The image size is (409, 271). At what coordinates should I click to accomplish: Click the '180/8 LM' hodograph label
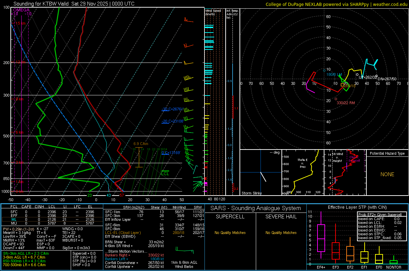click(x=334, y=74)
